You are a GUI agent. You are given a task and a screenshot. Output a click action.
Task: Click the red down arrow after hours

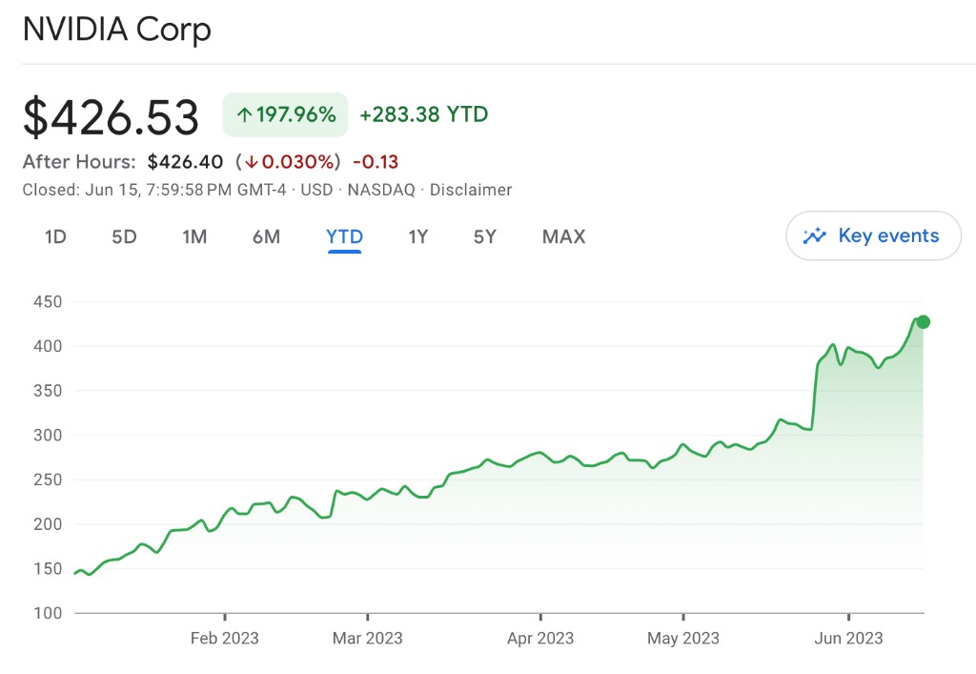251,162
